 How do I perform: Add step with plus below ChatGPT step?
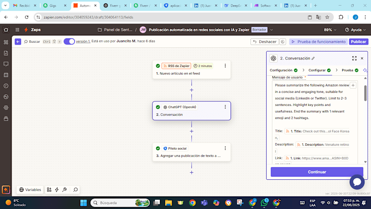192,131
